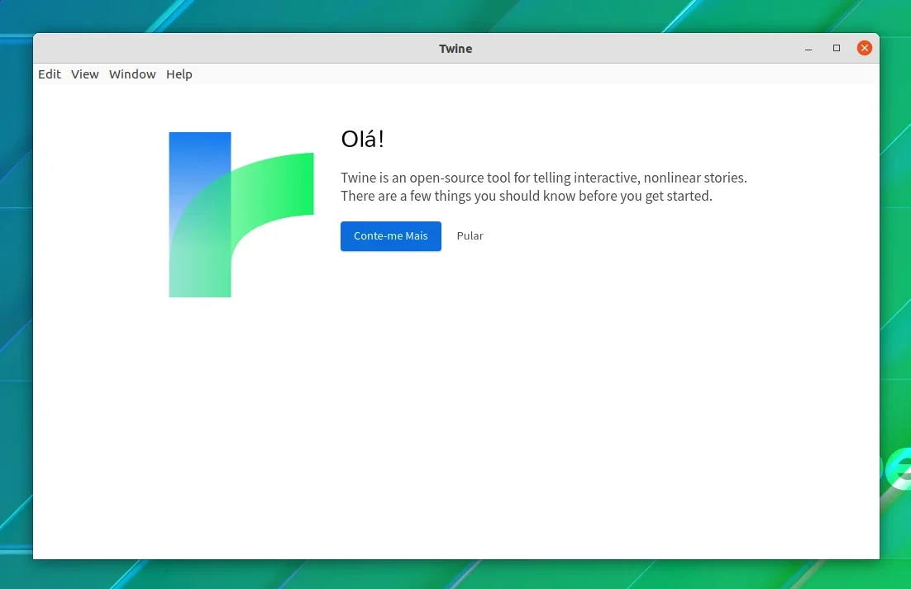Click the "Twine is an open-source tool" sentence
This screenshot has height=589, width=911.
click(x=544, y=178)
